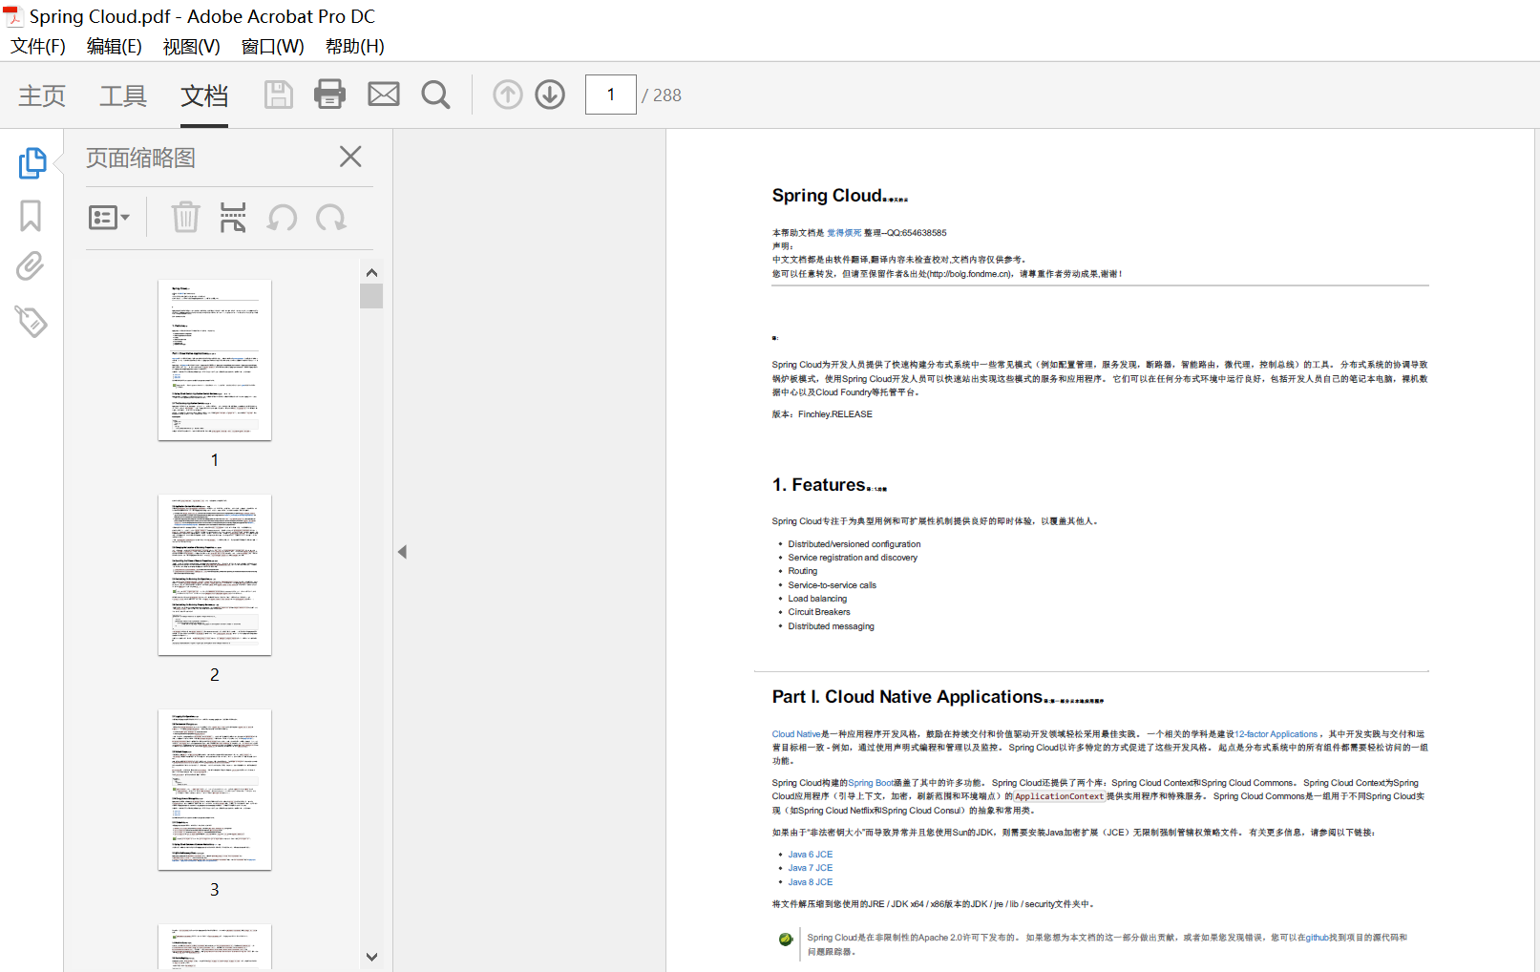Click 'Part I. Cloud Native Applications' heading
The height and width of the screenshot is (972, 1540).
pos(907,697)
